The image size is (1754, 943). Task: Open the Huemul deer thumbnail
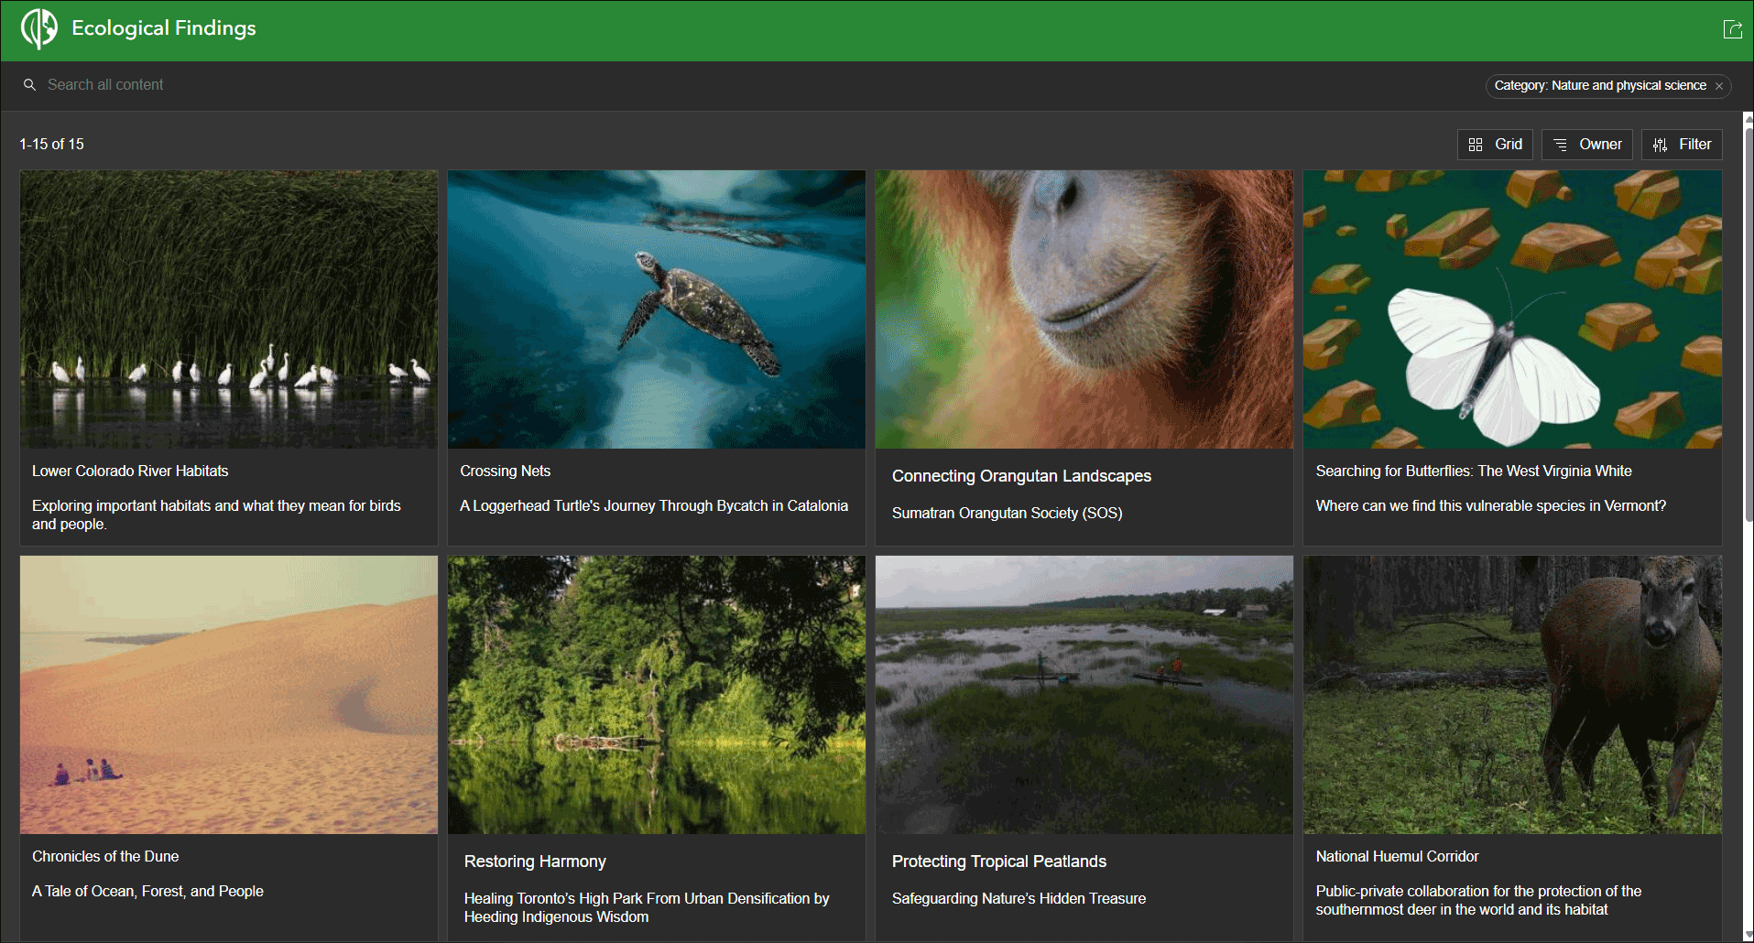click(1512, 695)
